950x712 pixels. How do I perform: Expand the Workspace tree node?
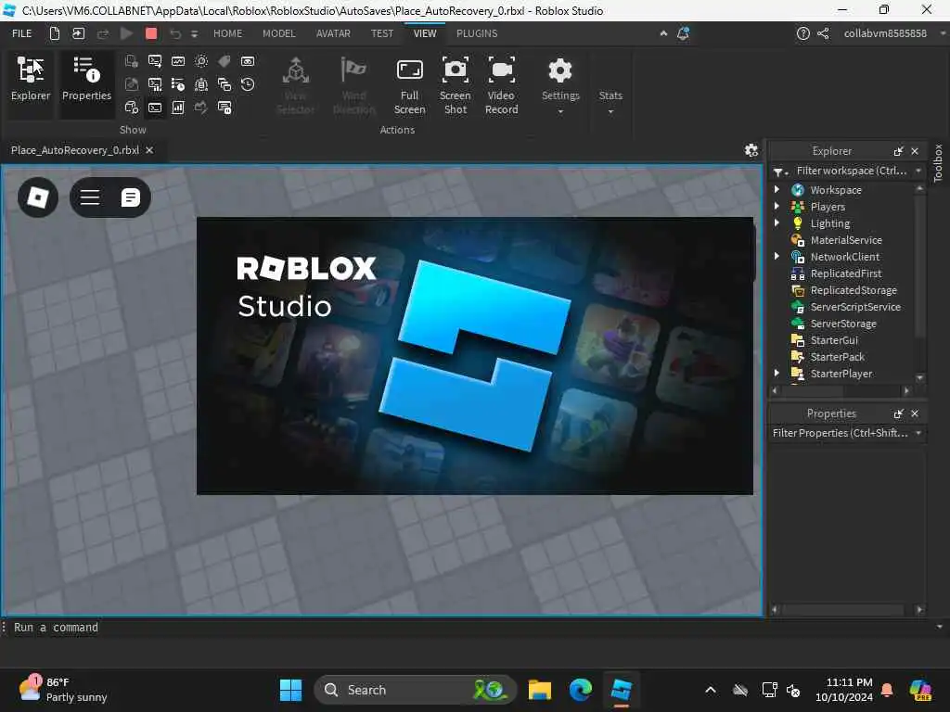pos(777,189)
